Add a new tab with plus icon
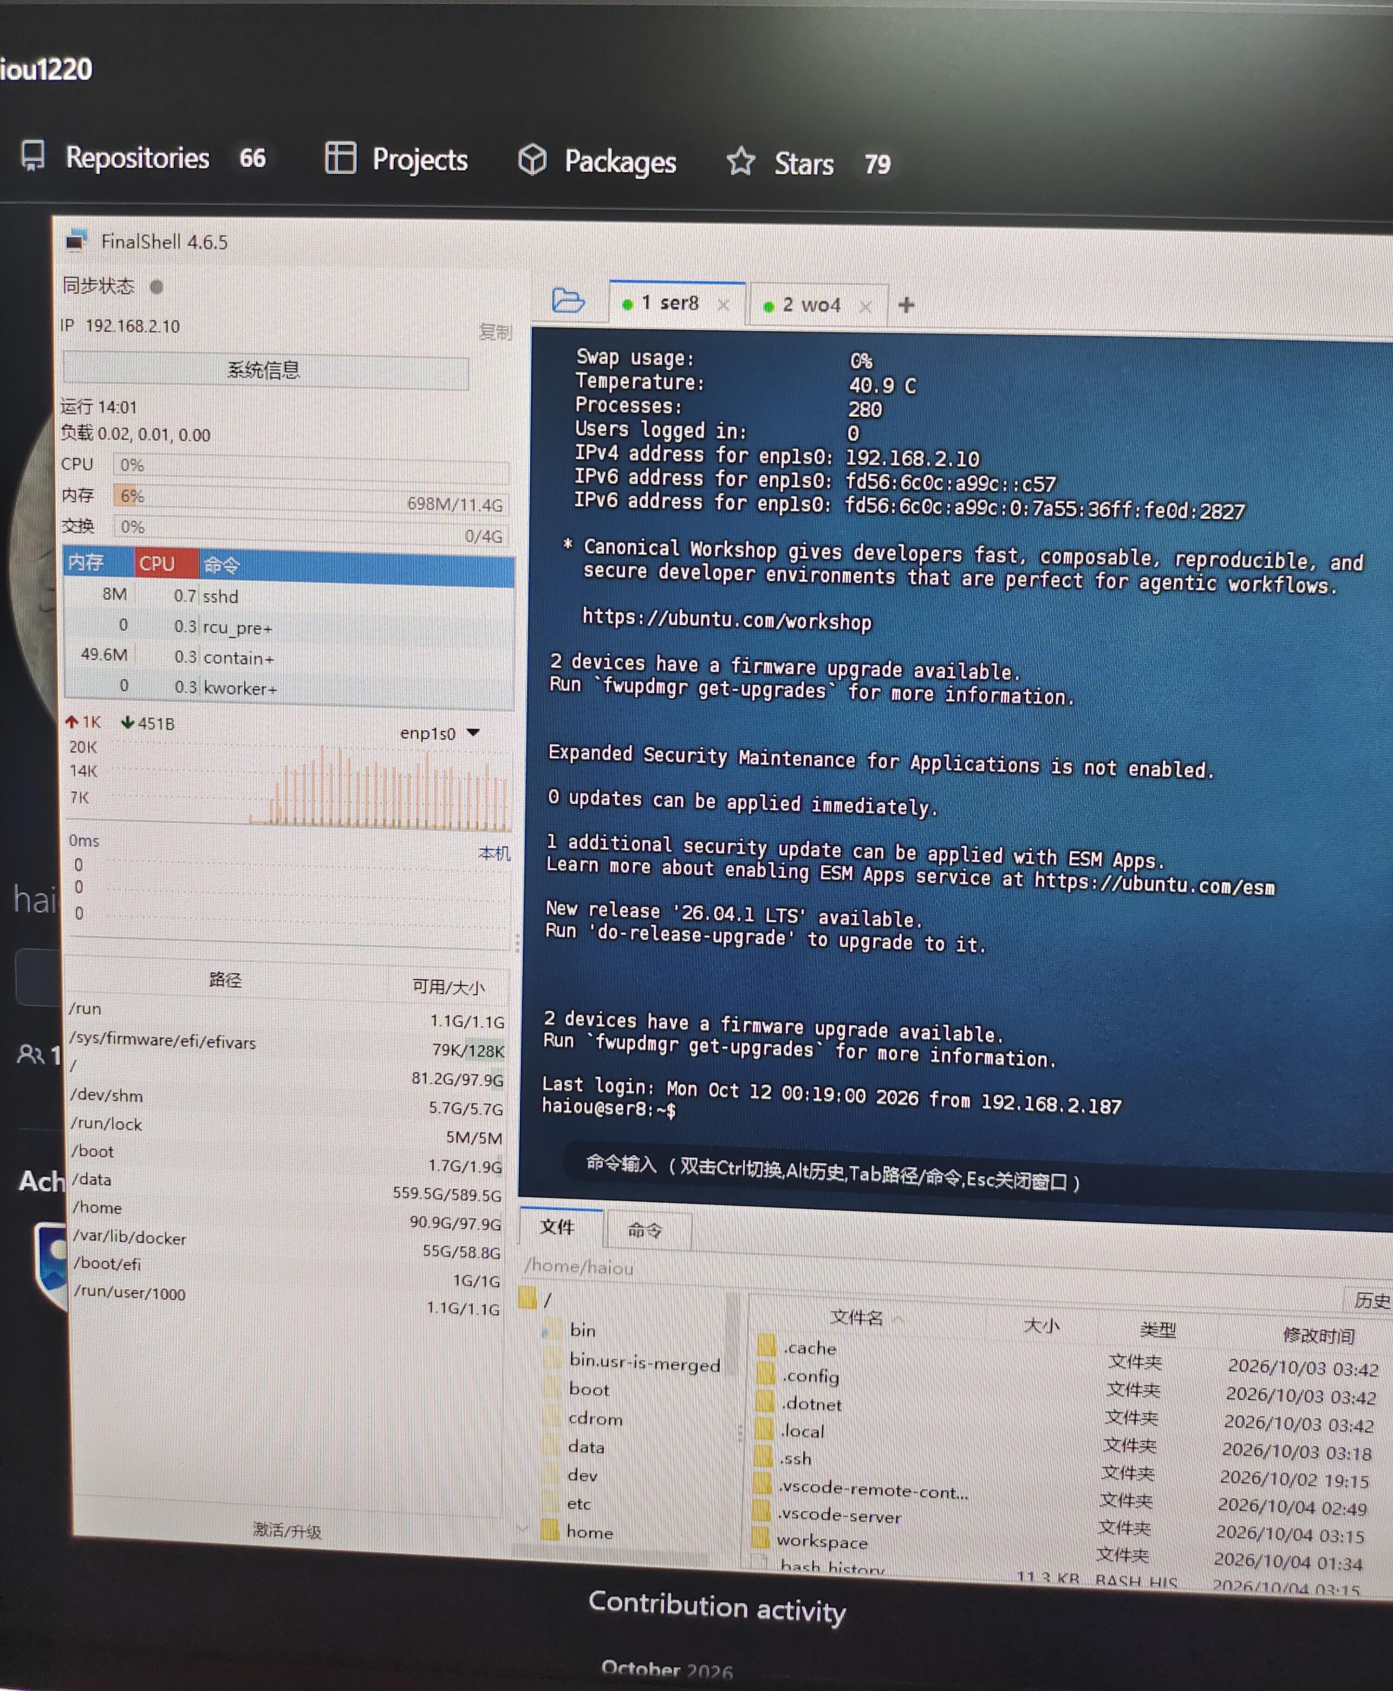Viewport: 1393px width, 1691px height. pos(906,305)
